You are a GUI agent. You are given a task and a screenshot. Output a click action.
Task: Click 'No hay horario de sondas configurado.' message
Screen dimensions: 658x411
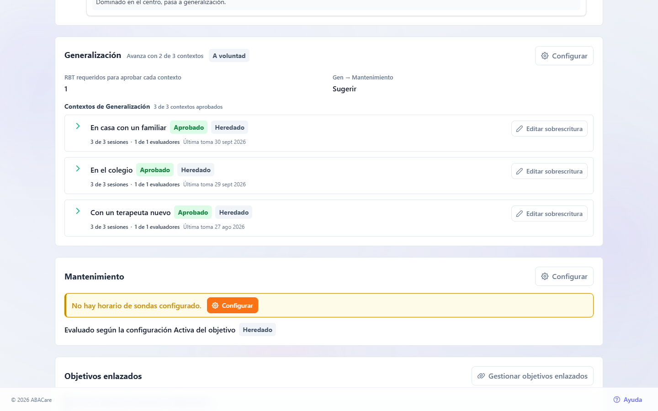click(x=137, y=306)
